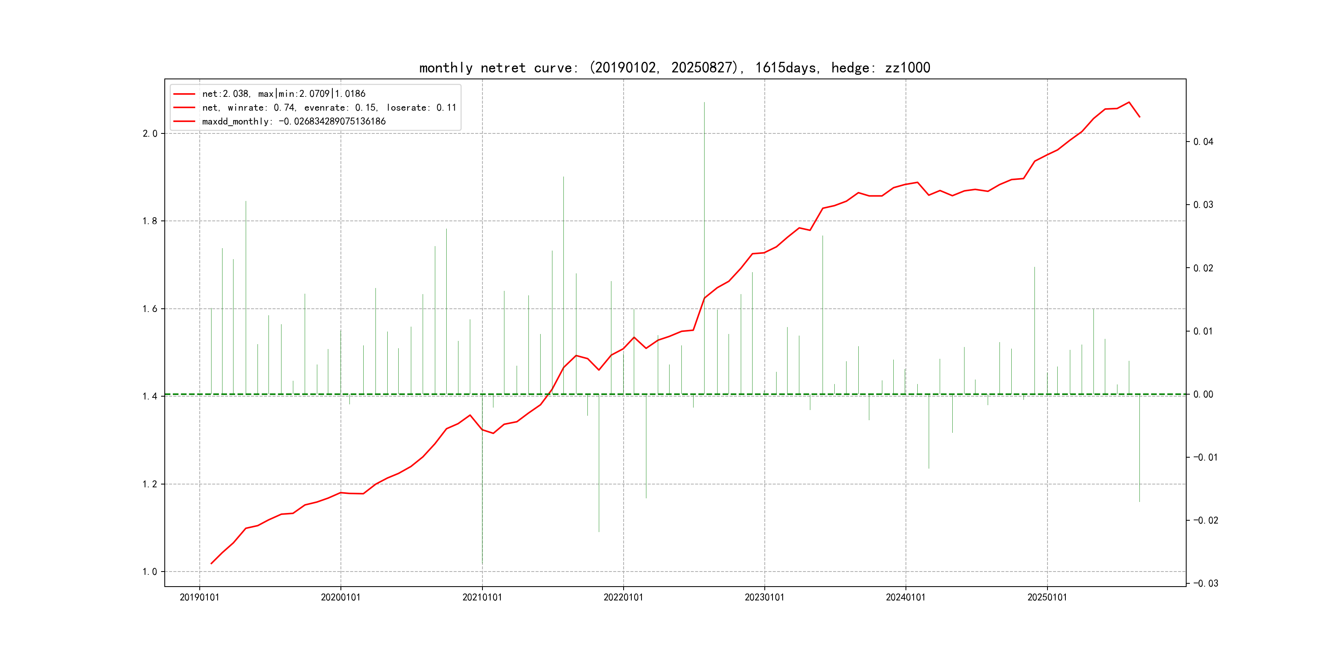Click the x-axis tick label 20200101
This screenshot has height=659, width=1318.
click(341, 598)
